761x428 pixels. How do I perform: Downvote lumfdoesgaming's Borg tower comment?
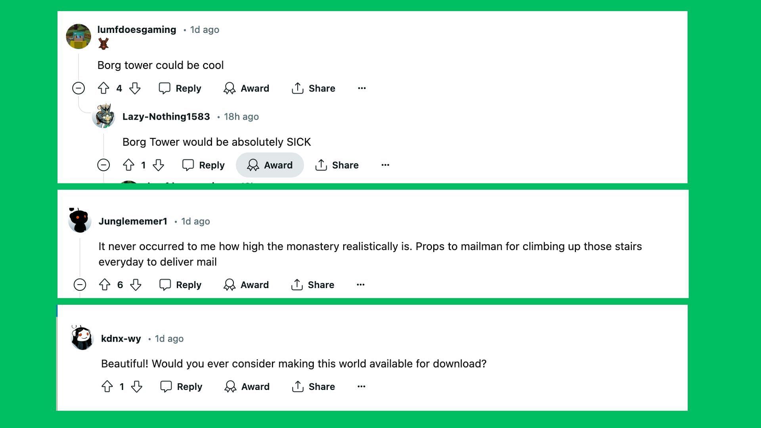pyautogui.click(x=135, y=88)
